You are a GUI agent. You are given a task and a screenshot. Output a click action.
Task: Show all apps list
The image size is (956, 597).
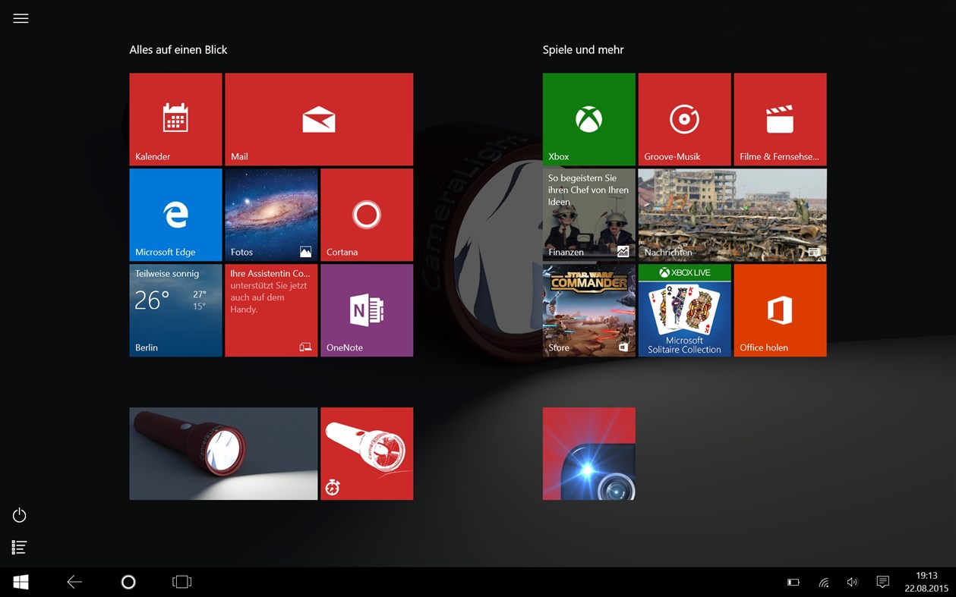19,547
